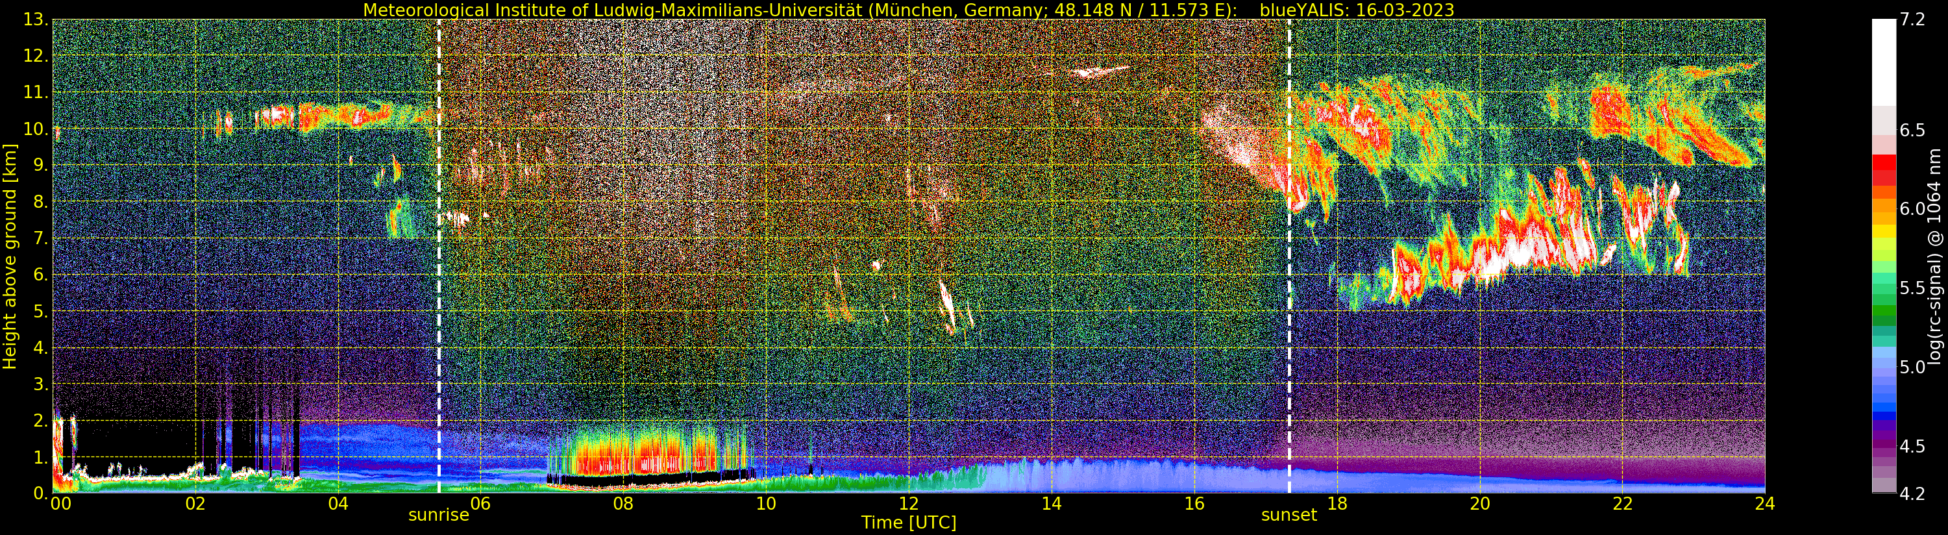Image resolution: width=1948 pixels, height=535 pixels.
Task: Click the '4.2' colorbar tick value
Action: pyautogui.click(x=1912, y=494)
